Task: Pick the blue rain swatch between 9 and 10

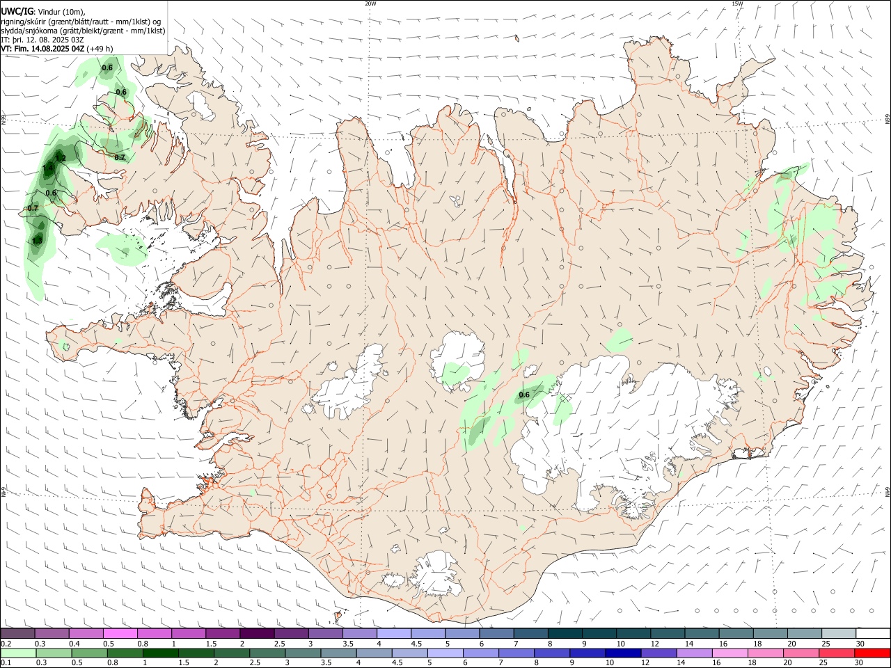Action: (x=587, y=653)
